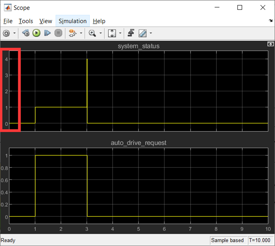Expand the gear settings dropdown arrow
The width and height of the screenshot is (275, 246).
(14, 33)
